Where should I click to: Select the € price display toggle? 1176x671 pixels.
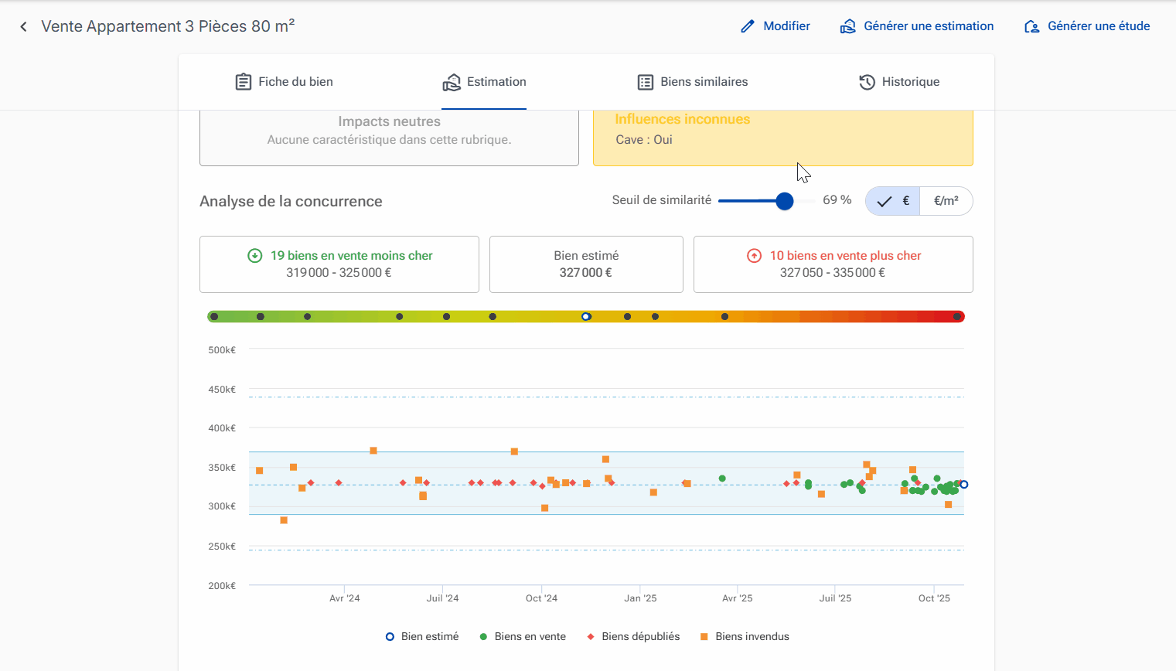(892, 201)
